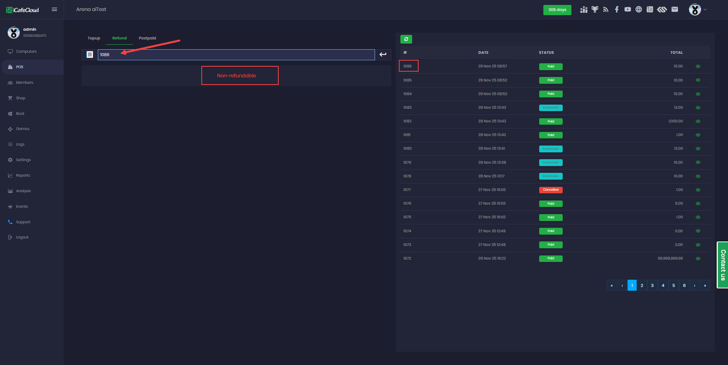Viewport: 728px width, 365px height.
Task: Toggle the hamburger sidebar menu
Action: point(54,9)
